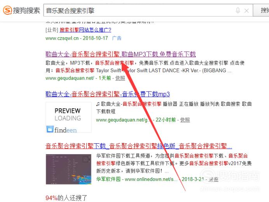This screenshot has width=269, height=202.
Task: Click the microphone voice search icon
Action: (x=238, y=10)
